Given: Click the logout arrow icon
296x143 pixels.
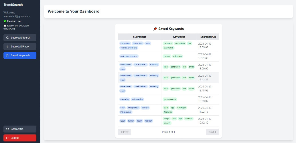Looking at the screenshot, I should (7, 138).
